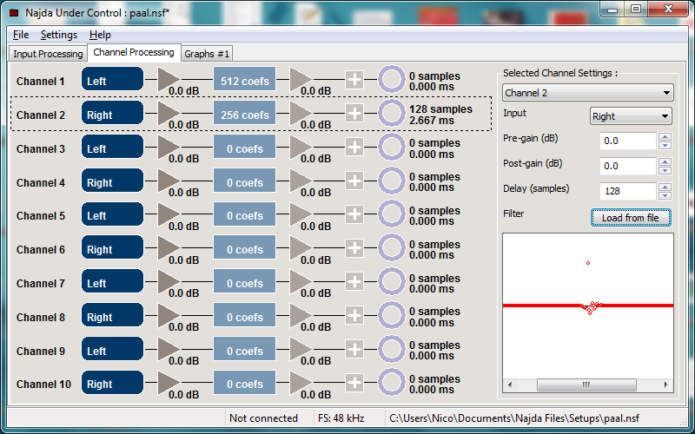Click the filter graph horizontal scrollbar thumb

586,385
